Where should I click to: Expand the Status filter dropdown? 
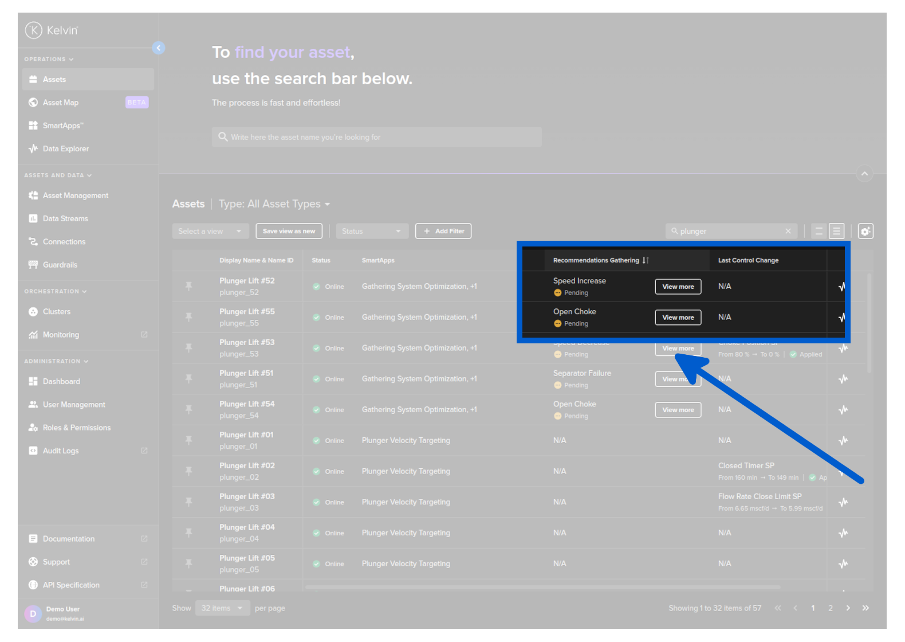[371, 231]
